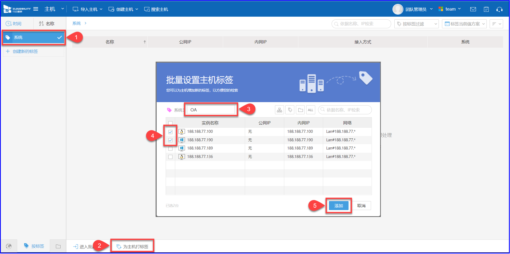Screen dimensions: 510x254
Task: Click 创建新的标签 in sidebar
Action: 25,51
